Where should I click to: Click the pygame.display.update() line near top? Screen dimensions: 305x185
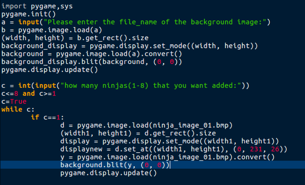pos(49,70)
